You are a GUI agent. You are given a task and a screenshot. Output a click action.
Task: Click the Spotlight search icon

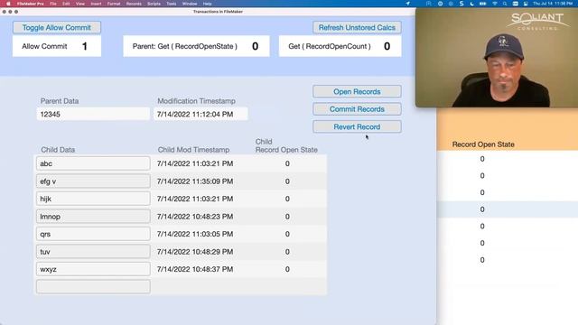pos(505,4)
